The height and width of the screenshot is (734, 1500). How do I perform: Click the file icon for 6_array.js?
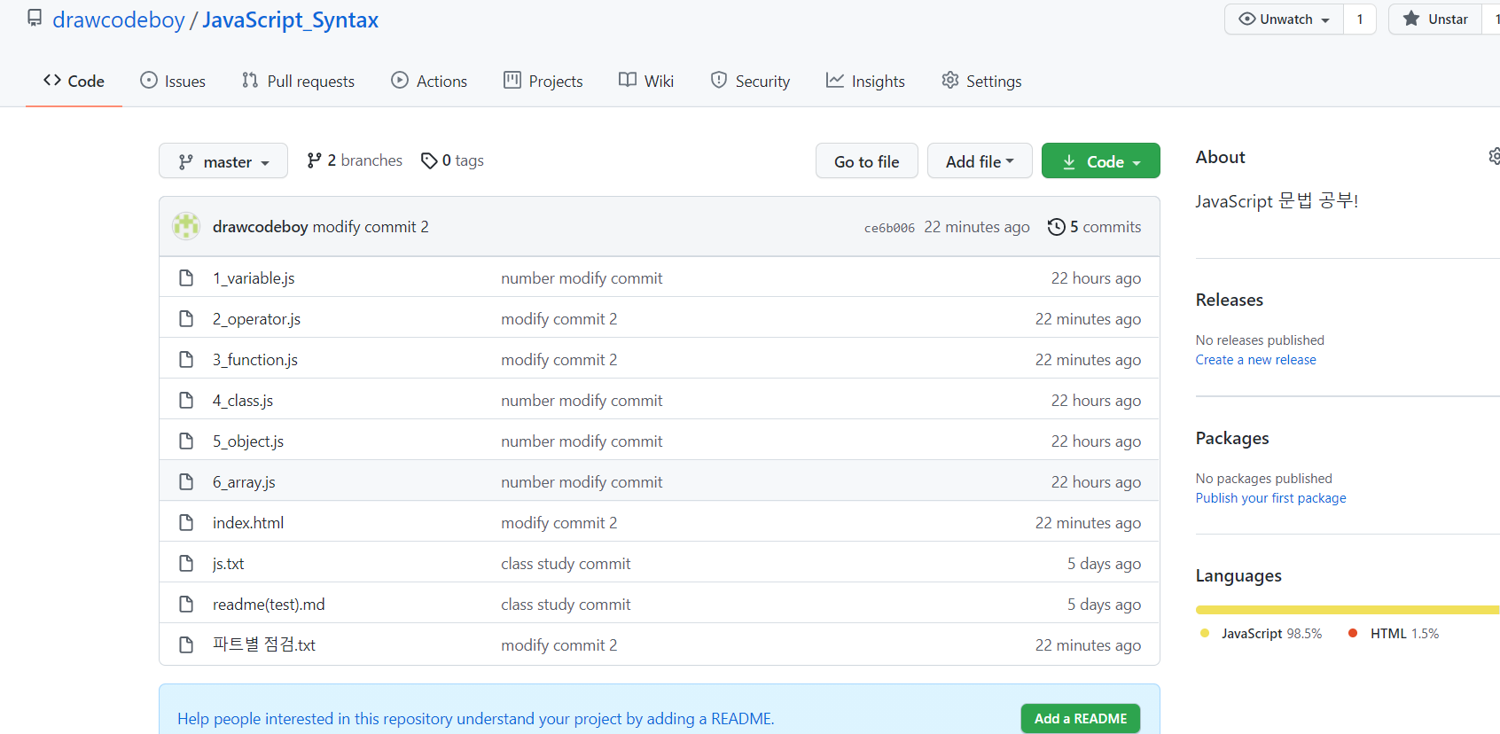(186, 482)
